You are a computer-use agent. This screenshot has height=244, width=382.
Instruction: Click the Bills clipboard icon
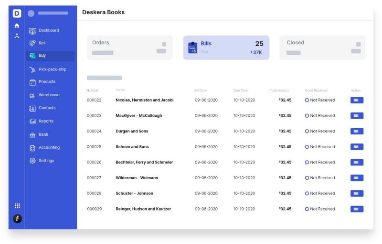click(x=192, y=48)
